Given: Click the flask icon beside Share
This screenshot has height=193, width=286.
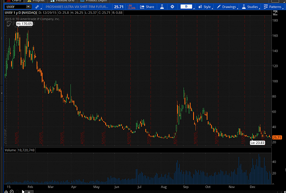Looking at the screenshot, I should 162,7.
